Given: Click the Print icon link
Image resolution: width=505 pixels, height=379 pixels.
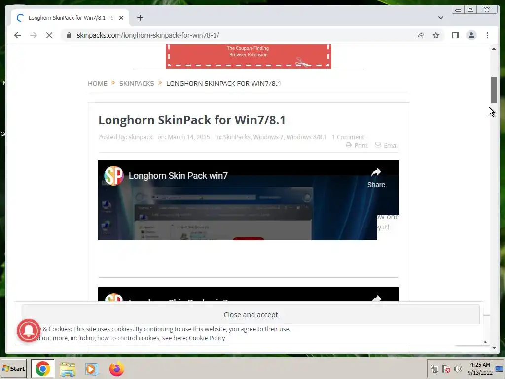Looking at the screenshot, I should pos(357,145).
